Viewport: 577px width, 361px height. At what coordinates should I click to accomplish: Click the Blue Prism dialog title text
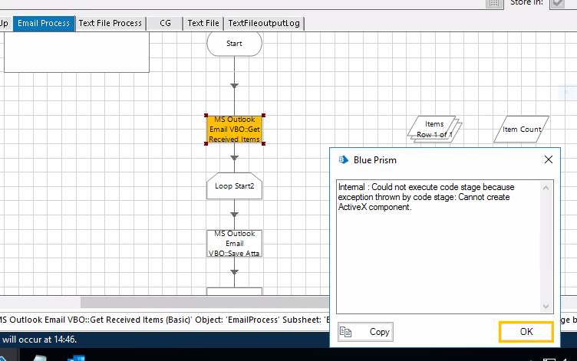pyautogui.click(x=375, y=160)
